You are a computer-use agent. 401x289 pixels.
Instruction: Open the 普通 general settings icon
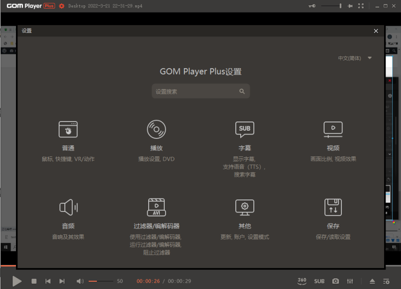[x=68, y=129]
